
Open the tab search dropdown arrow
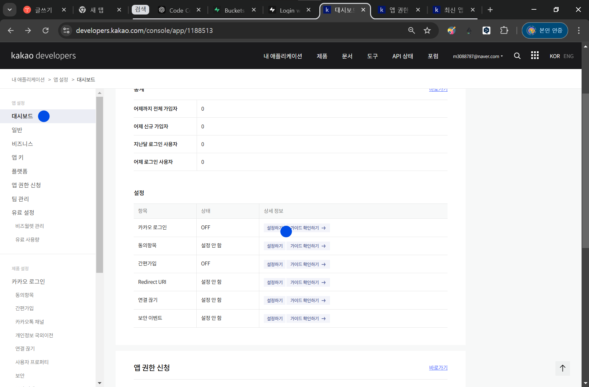[10, 10]
